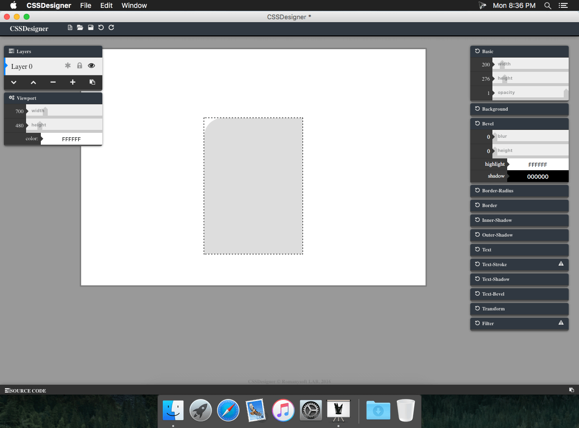The height and width of the screenshot is (428, 579).
Task: Copy source code with bottom-right icon
Action: (x=571, y=390)
